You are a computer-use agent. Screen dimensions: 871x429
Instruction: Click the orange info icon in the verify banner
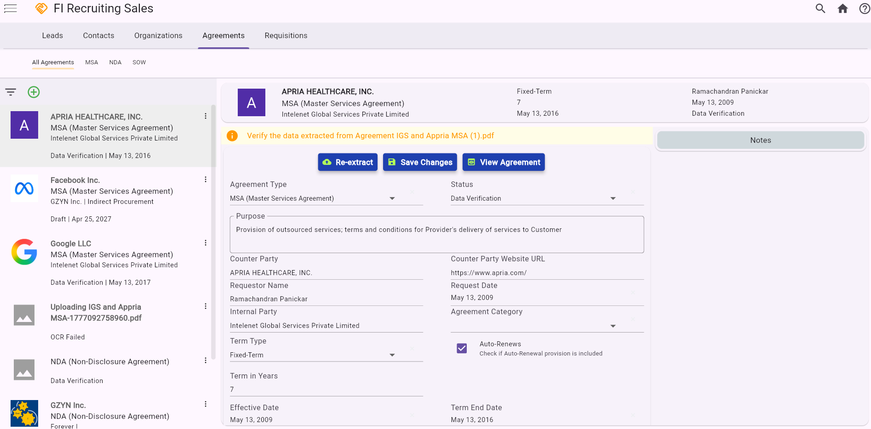pyautogui.click(x=232, y=136)
